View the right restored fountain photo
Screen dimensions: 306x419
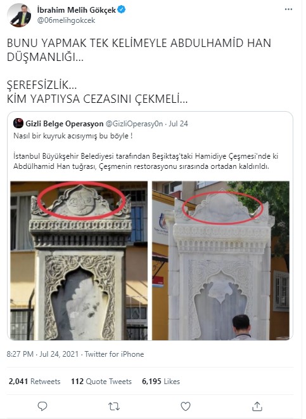click(x=220, y=260)
